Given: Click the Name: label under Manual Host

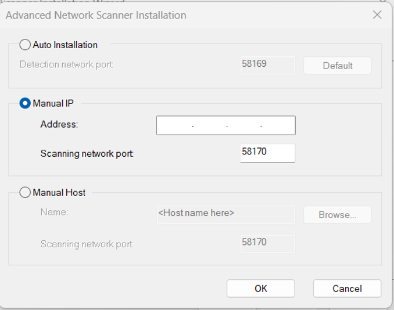Looking at the screenshot, I should pos(54,212).
